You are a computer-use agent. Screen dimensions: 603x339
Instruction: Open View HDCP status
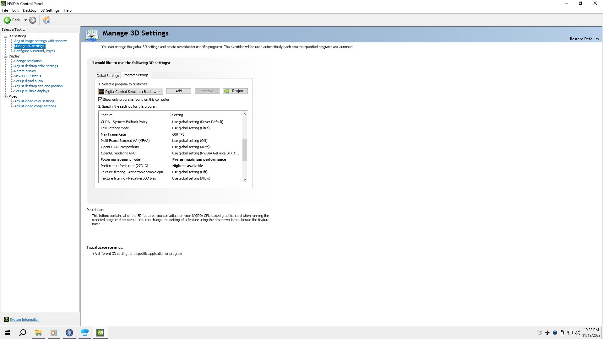28,76
